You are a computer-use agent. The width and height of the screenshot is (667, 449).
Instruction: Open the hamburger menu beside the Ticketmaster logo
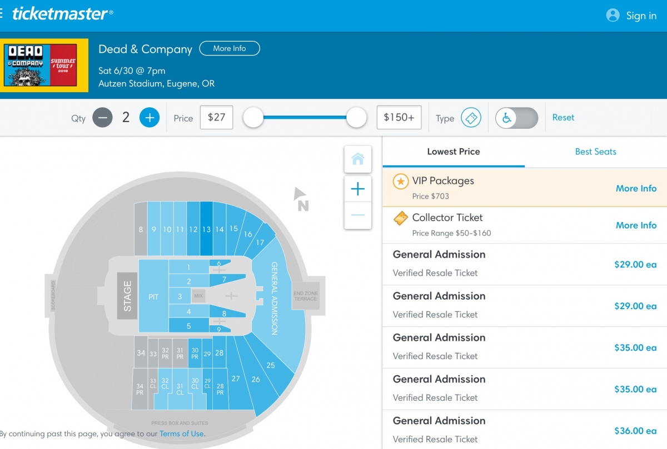(2, 14)
